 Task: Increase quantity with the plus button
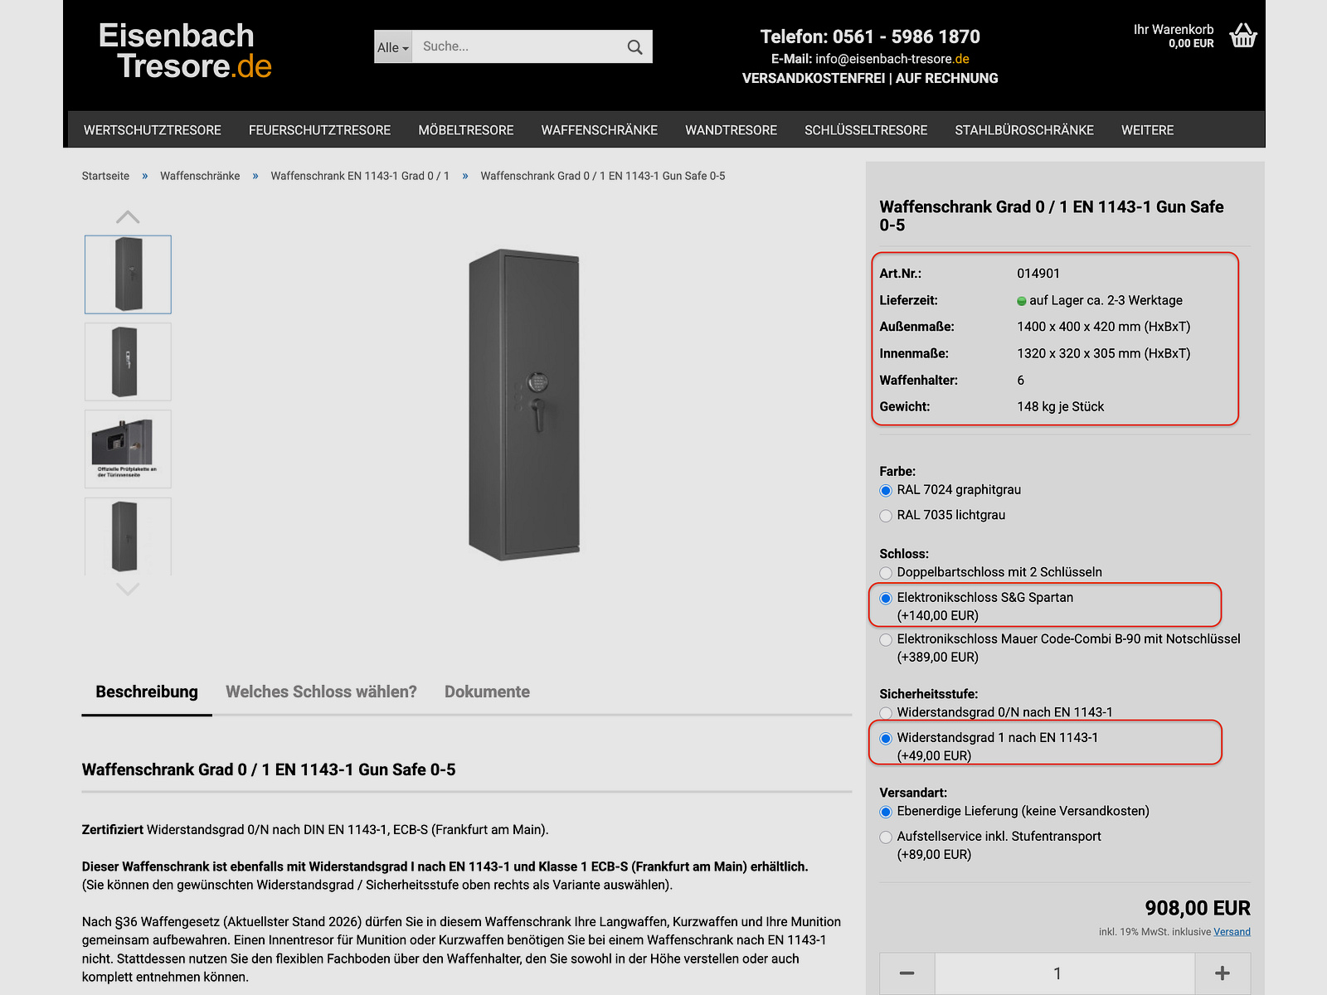1222,973
